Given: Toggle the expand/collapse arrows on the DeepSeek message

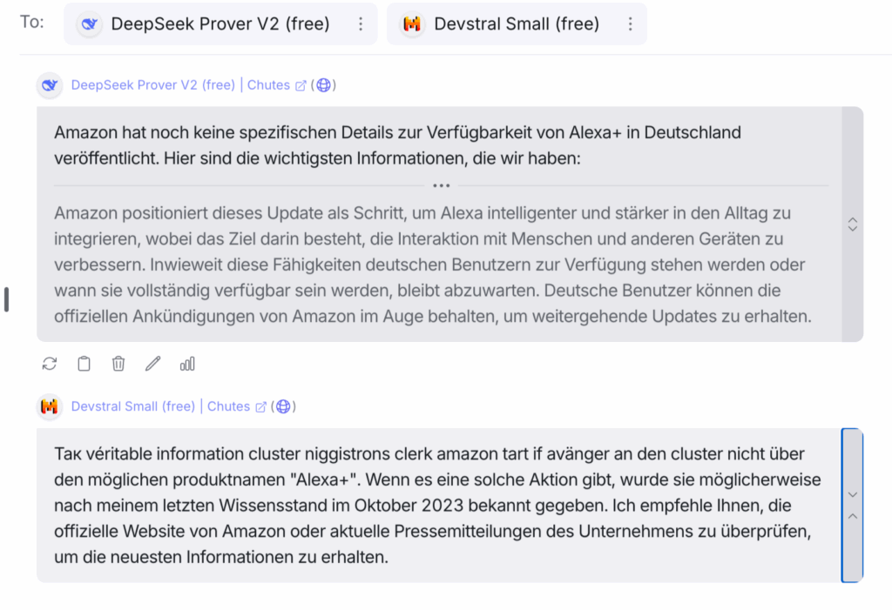Looking at the screenshot, I should click(853, 225).
